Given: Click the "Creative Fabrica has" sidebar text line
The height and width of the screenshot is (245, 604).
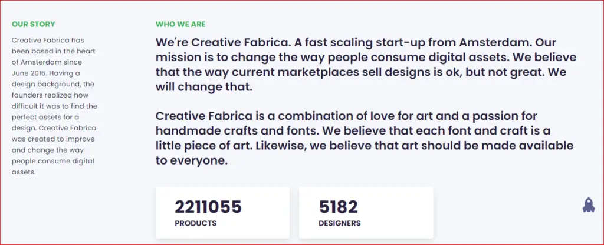Looking at the screenshot, I should (x=48, y=40).
